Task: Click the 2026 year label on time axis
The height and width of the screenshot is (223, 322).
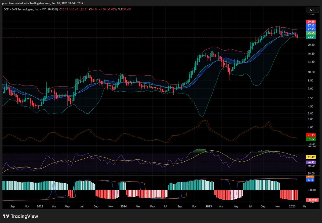Action: click(x=292, y=206)
